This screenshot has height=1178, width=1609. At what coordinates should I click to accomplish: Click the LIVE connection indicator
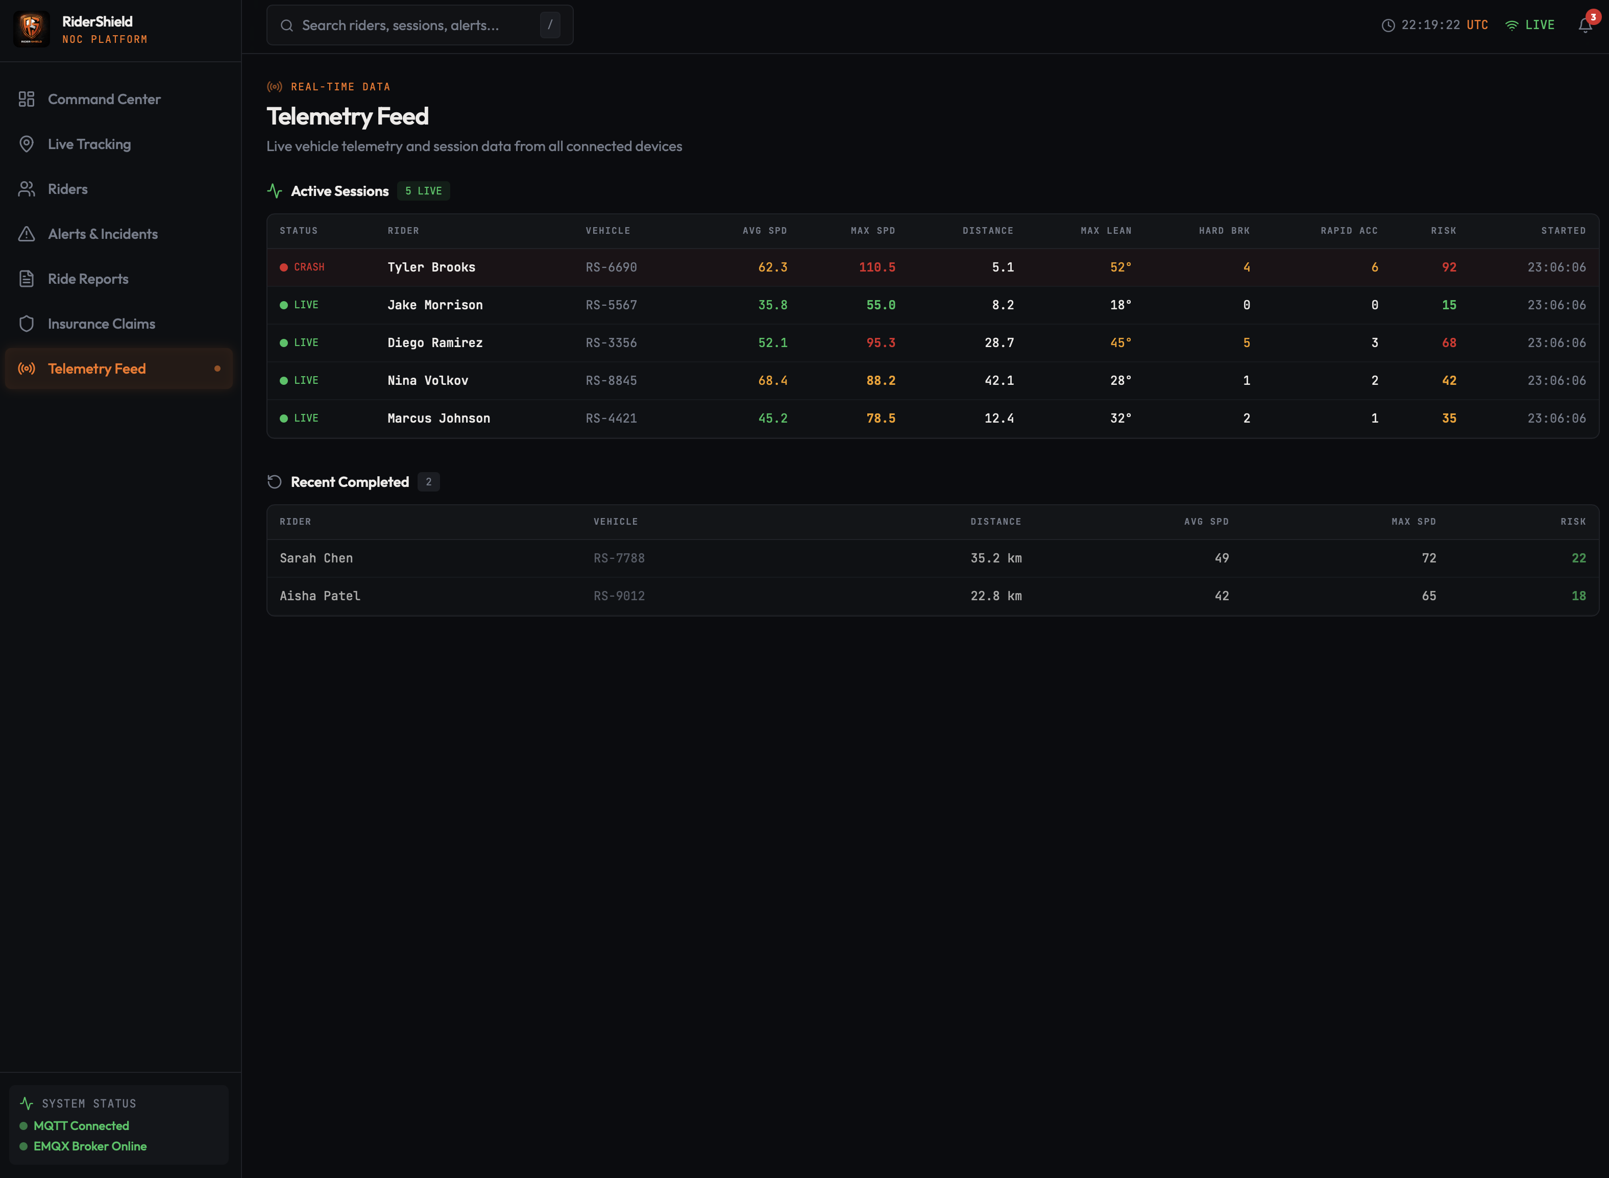(x=1530, y=24)
